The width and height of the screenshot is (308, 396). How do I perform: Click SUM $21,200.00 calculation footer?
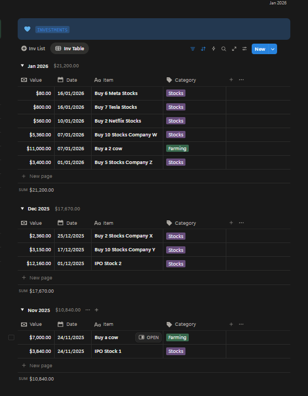36,190
